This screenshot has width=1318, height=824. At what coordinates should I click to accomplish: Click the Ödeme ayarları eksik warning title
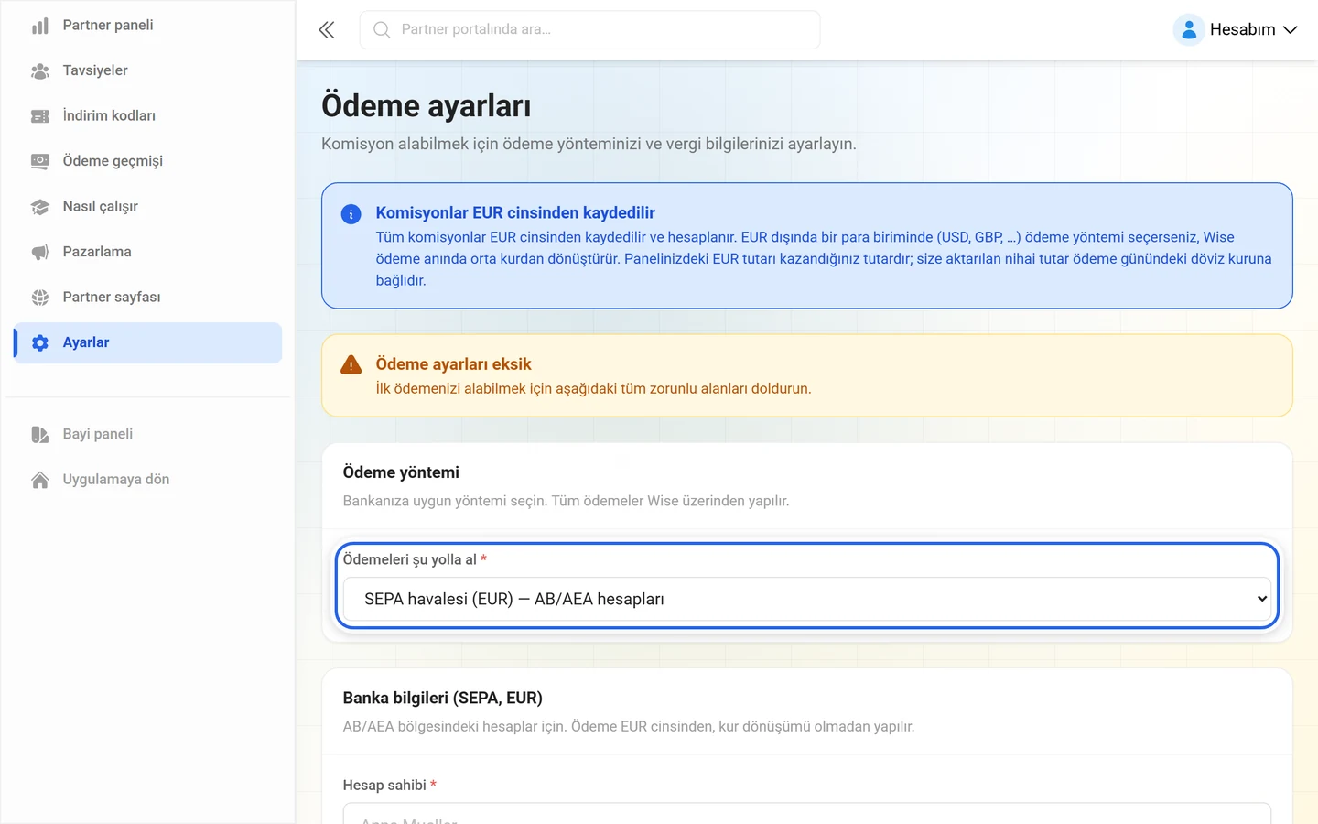[x=453, y=364]
